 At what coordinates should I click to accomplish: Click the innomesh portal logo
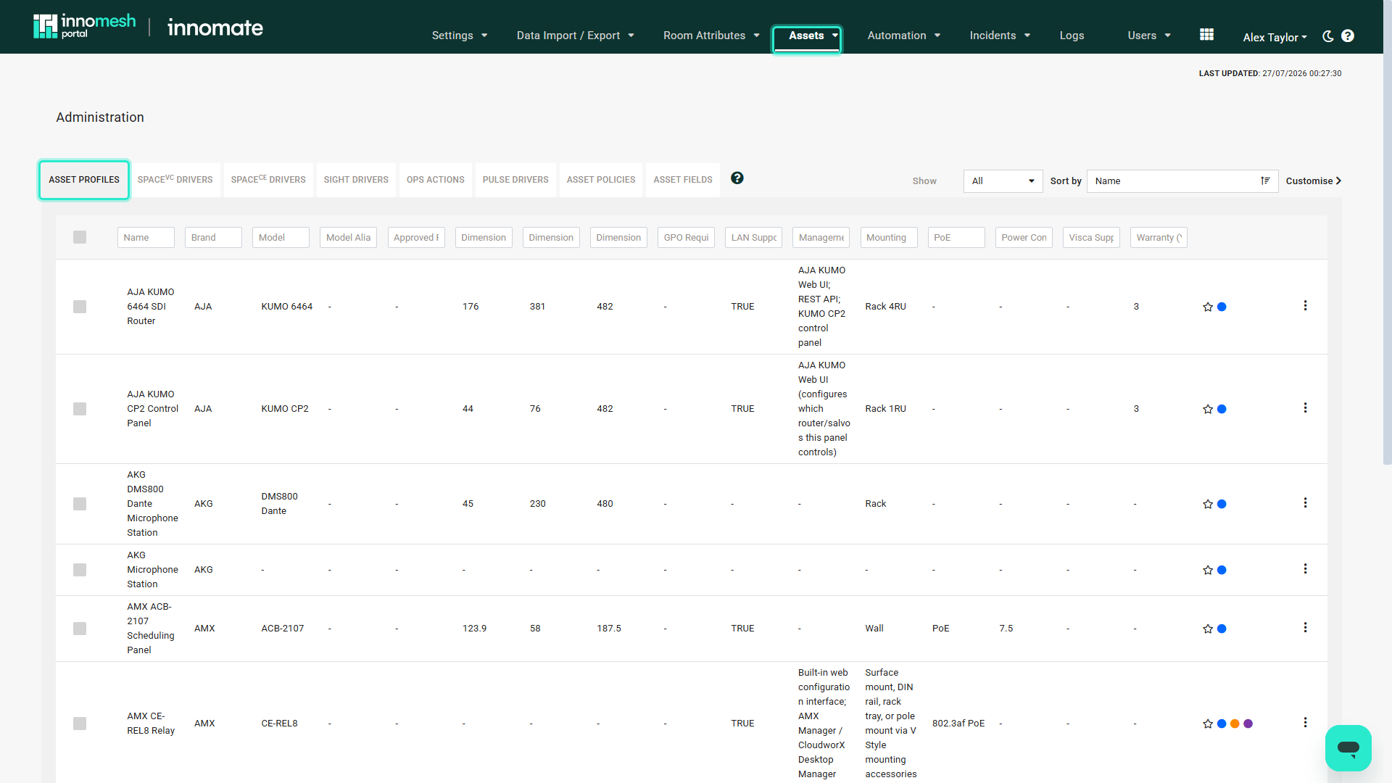(x=84, y=26)
